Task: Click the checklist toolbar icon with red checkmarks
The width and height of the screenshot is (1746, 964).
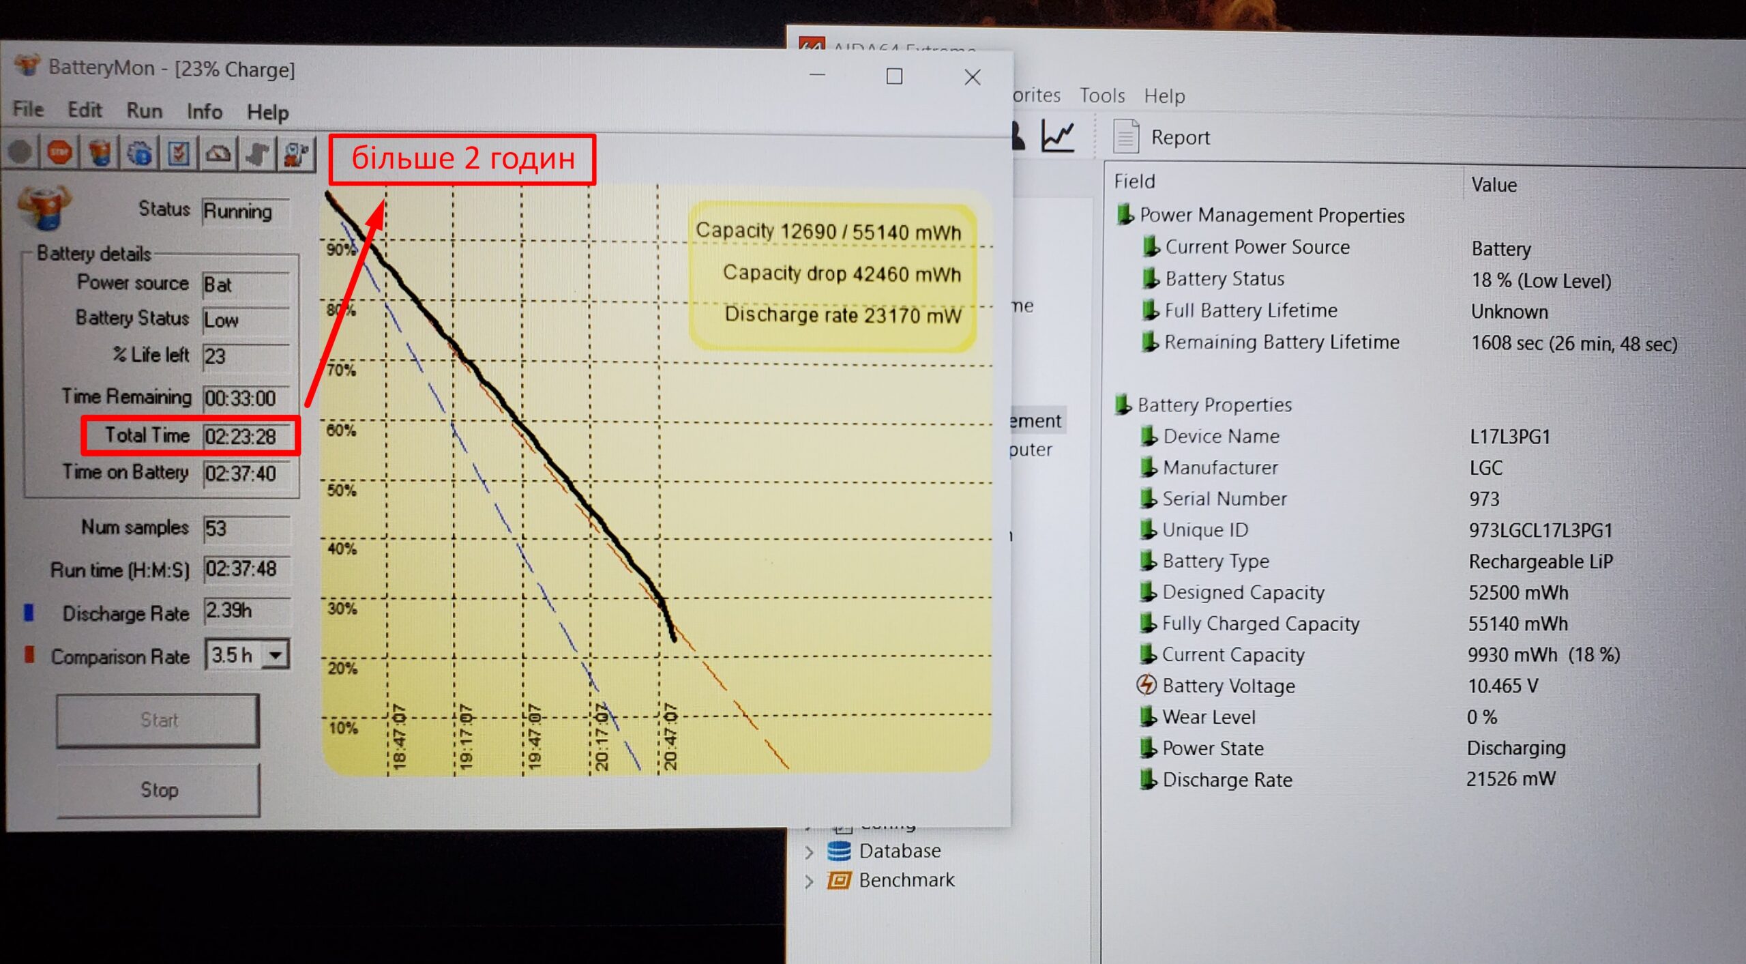Action: [179, 154]
